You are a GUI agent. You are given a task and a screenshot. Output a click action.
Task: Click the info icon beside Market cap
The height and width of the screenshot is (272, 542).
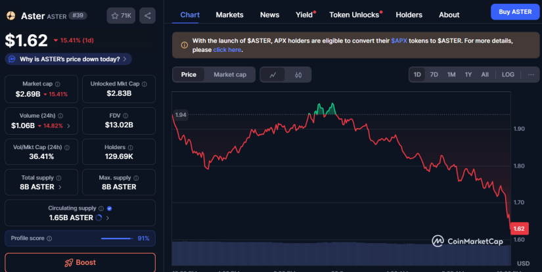coord(58,84)
